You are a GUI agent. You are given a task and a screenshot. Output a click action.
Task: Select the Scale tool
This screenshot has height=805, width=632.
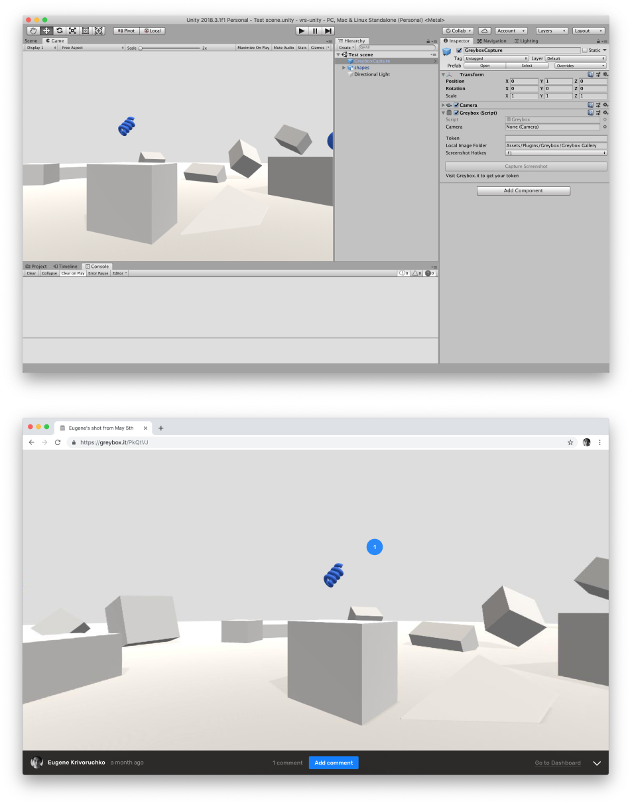72,31
